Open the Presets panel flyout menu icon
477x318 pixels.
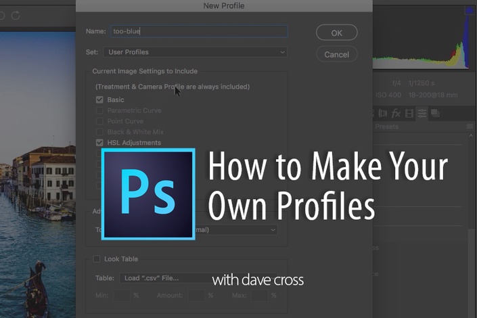click(470, 127)
